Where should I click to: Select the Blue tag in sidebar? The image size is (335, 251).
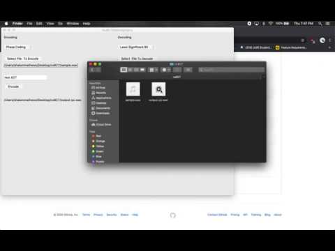[x=96, y=156]
